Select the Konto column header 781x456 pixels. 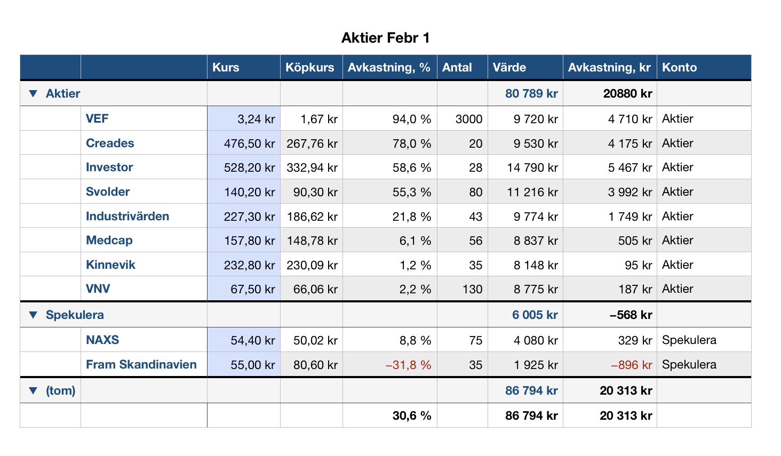point(704,68)
